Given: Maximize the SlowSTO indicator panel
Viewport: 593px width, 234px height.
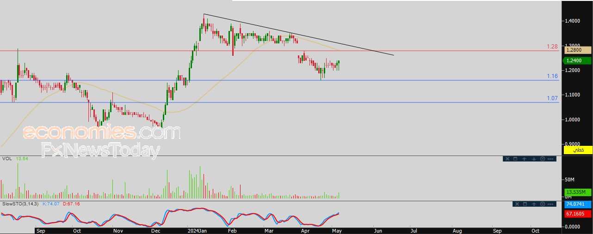Looking at the screenshot, I should pos(525,204).
